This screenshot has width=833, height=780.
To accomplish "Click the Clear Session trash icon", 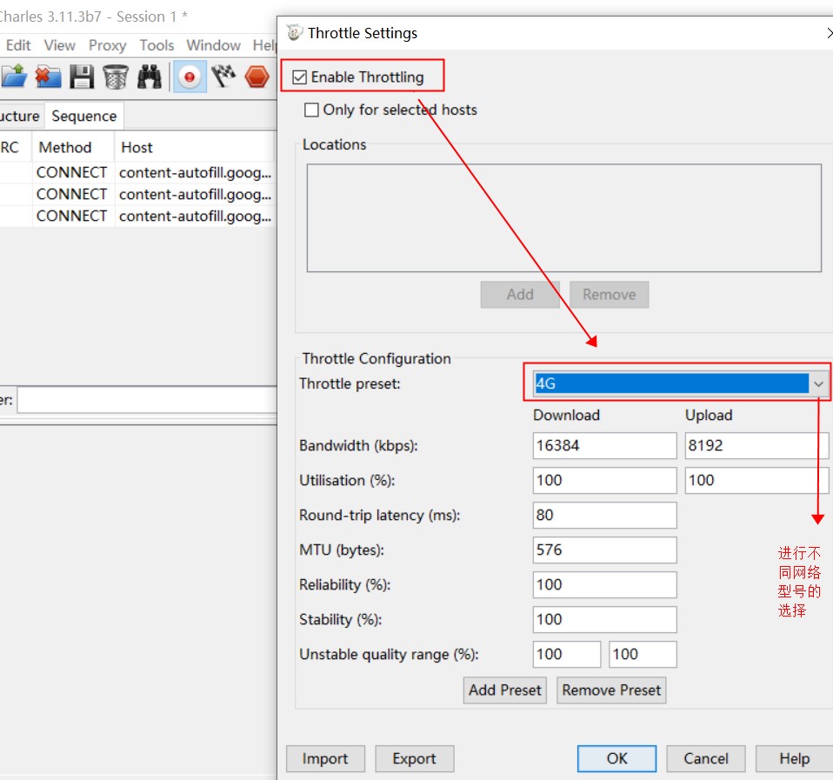I will click(116, 77).
